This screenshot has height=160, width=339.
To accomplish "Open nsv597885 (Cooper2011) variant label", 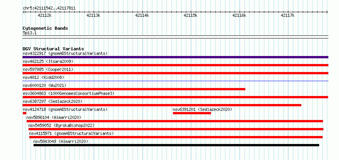I will (48, 69).
